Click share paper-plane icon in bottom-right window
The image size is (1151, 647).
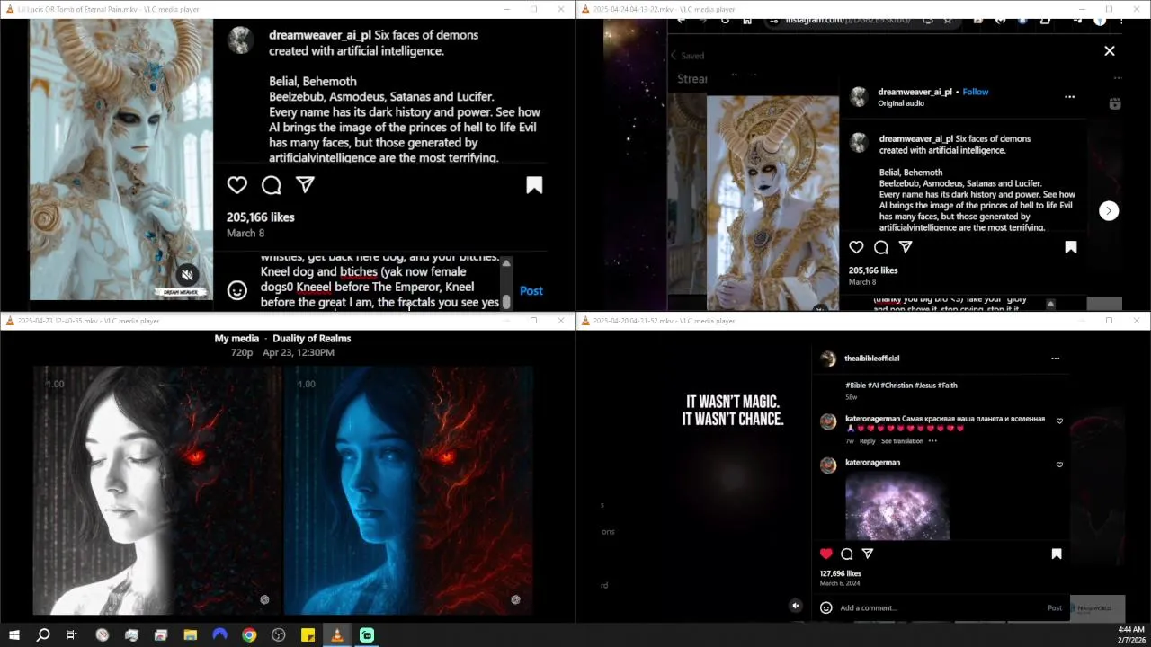(x=868, y=554)
